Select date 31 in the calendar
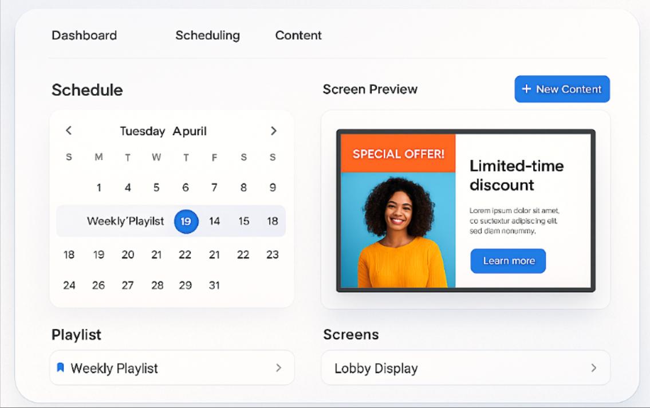Image resolution: width=650 pixels, height=408 pixels. pyautogui.click(x=214, y=285)
